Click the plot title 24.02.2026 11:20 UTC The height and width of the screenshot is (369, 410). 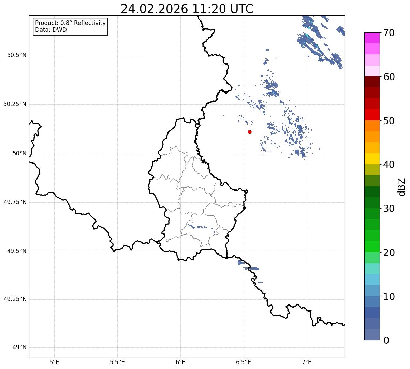(187, 9)
